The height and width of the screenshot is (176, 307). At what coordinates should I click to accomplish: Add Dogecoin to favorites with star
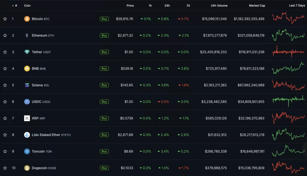pyautogui.click(x=5, y=168)
